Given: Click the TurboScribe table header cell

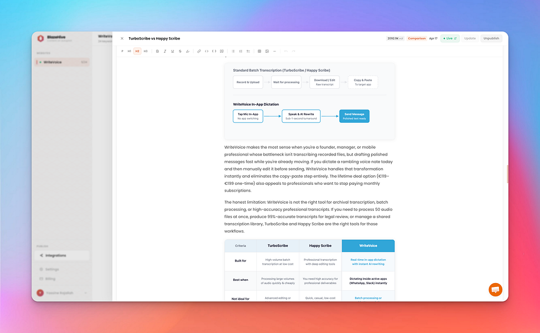Looking at the screenshot, I should 278,246.
